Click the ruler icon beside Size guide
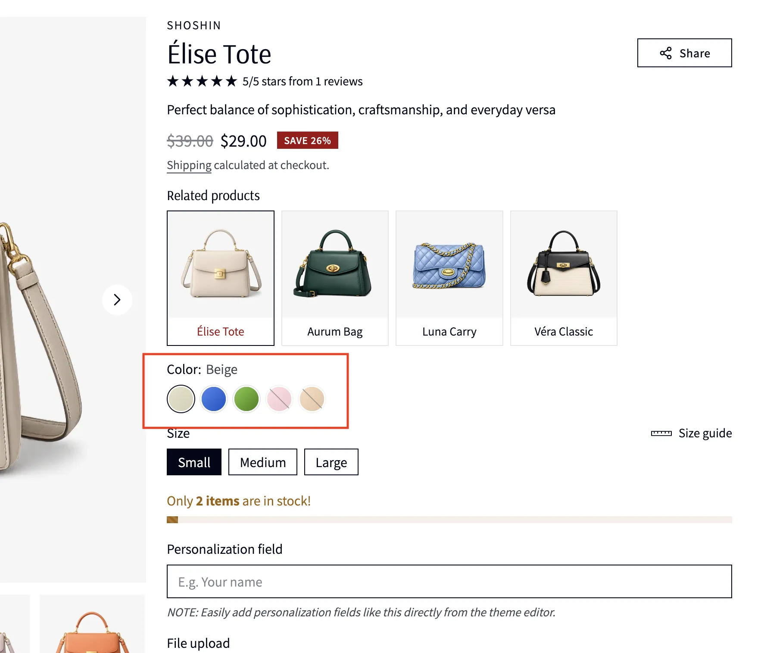This screenshot has height=653, width=761. tap(661, 433)
